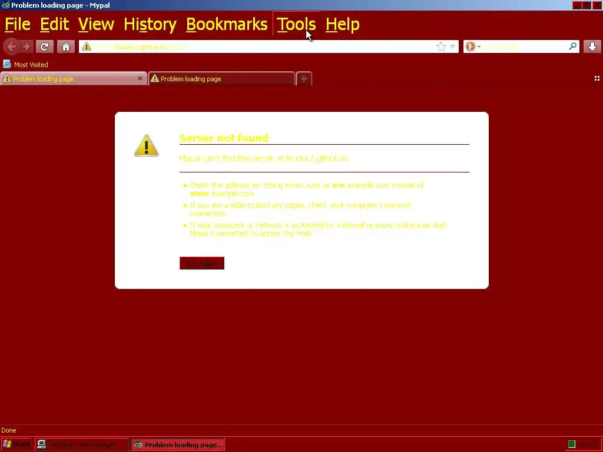This screenshot has height=452, width=603.
Task: Click the warning icon on the second tab
Action: click(x=155, y=78)
